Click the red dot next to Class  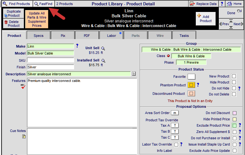point(168,56)
